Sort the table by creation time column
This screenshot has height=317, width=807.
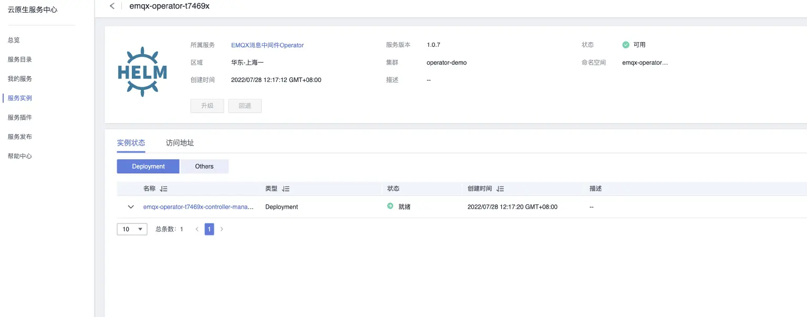[x=500, y=189]
